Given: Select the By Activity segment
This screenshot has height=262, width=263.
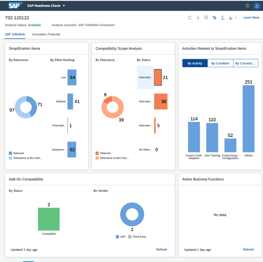Looking at the screenshot, I should 195,63.
